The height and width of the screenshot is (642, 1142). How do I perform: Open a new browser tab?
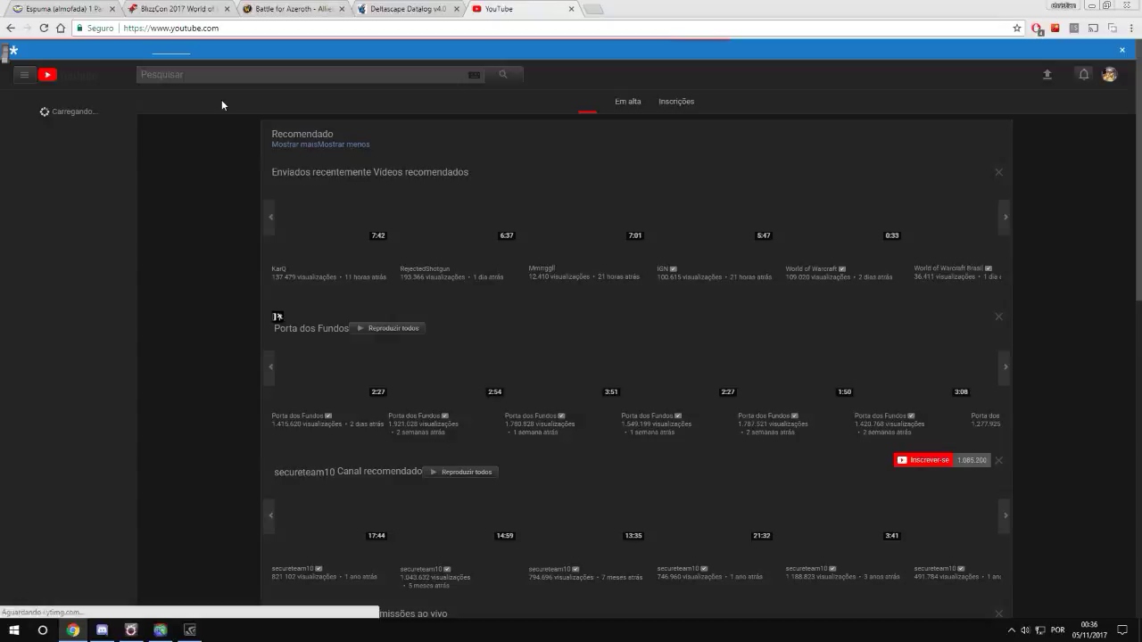click(x=593, y=9)
